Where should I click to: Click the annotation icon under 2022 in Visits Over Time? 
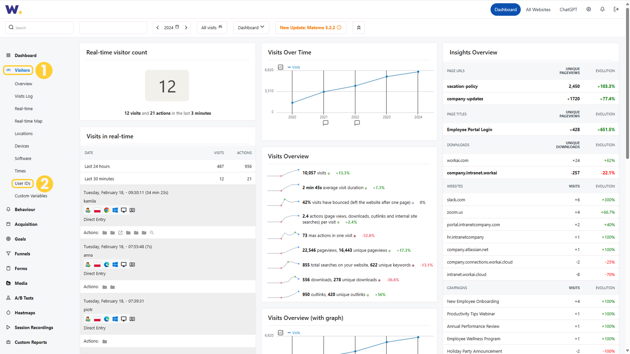pyautogui.click(x=357, y=123)
